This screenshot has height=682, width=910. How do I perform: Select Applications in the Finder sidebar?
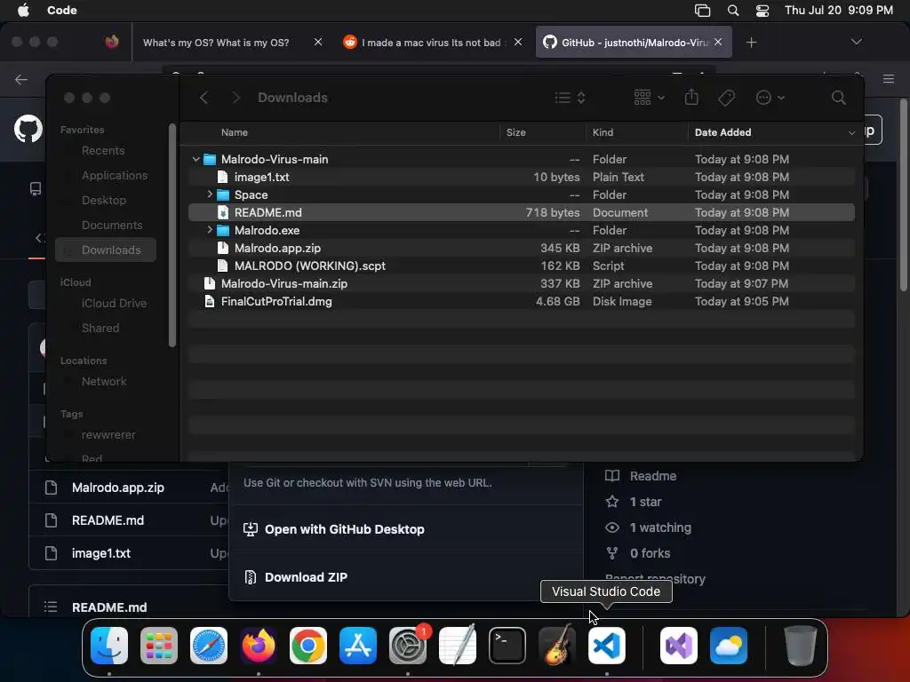click(x=115, y=176)
